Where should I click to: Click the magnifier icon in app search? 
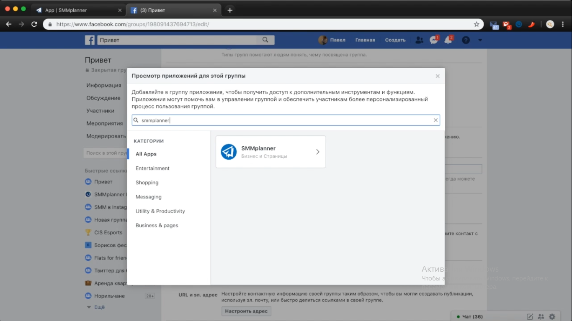pos(136,120)
